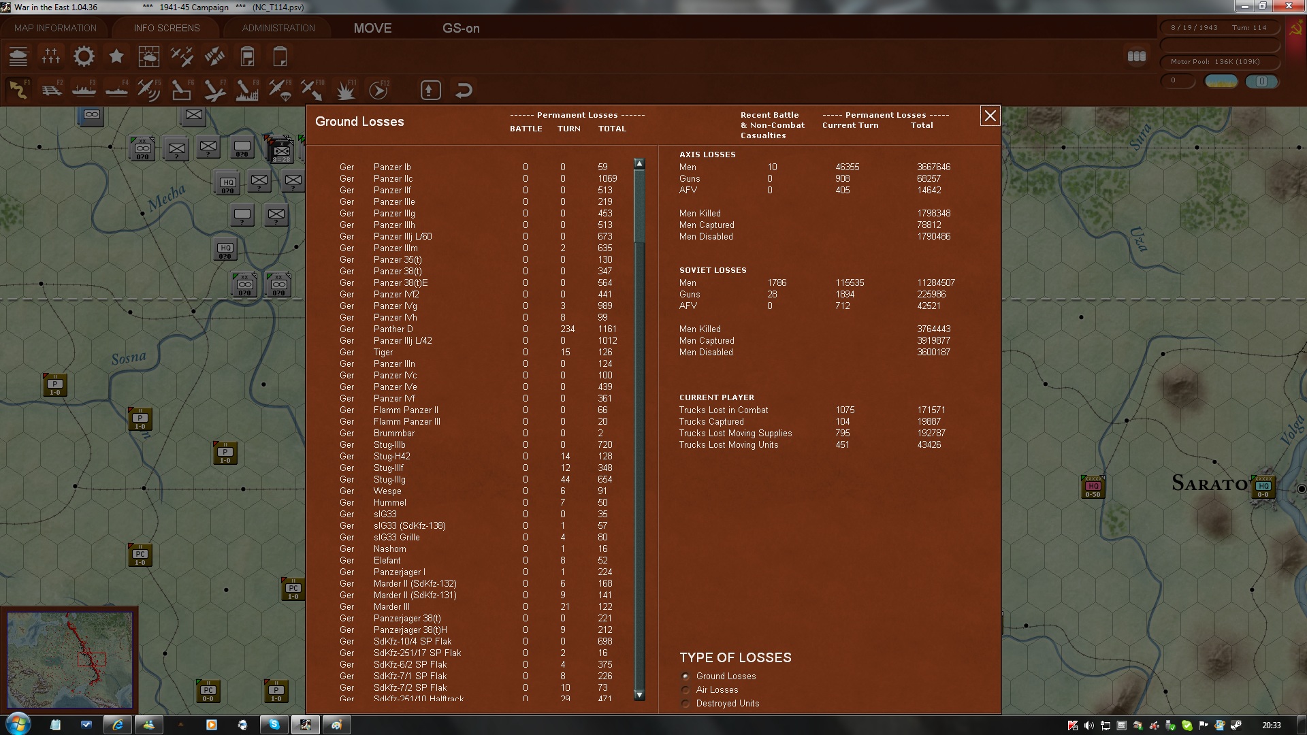
Task: Click the crossed rockets icon
Action: pos(214,56)
